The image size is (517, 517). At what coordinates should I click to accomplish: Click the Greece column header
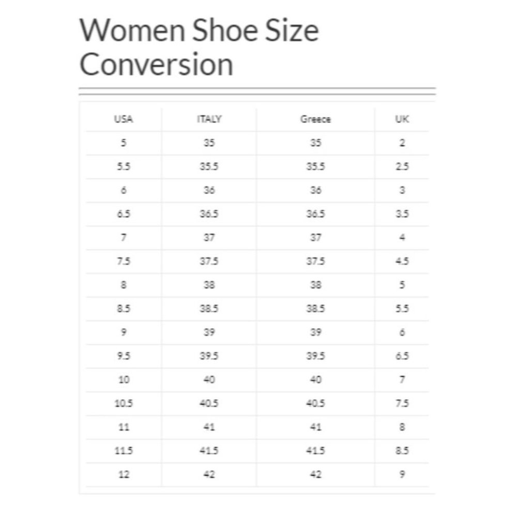click(x=315, y=119)
